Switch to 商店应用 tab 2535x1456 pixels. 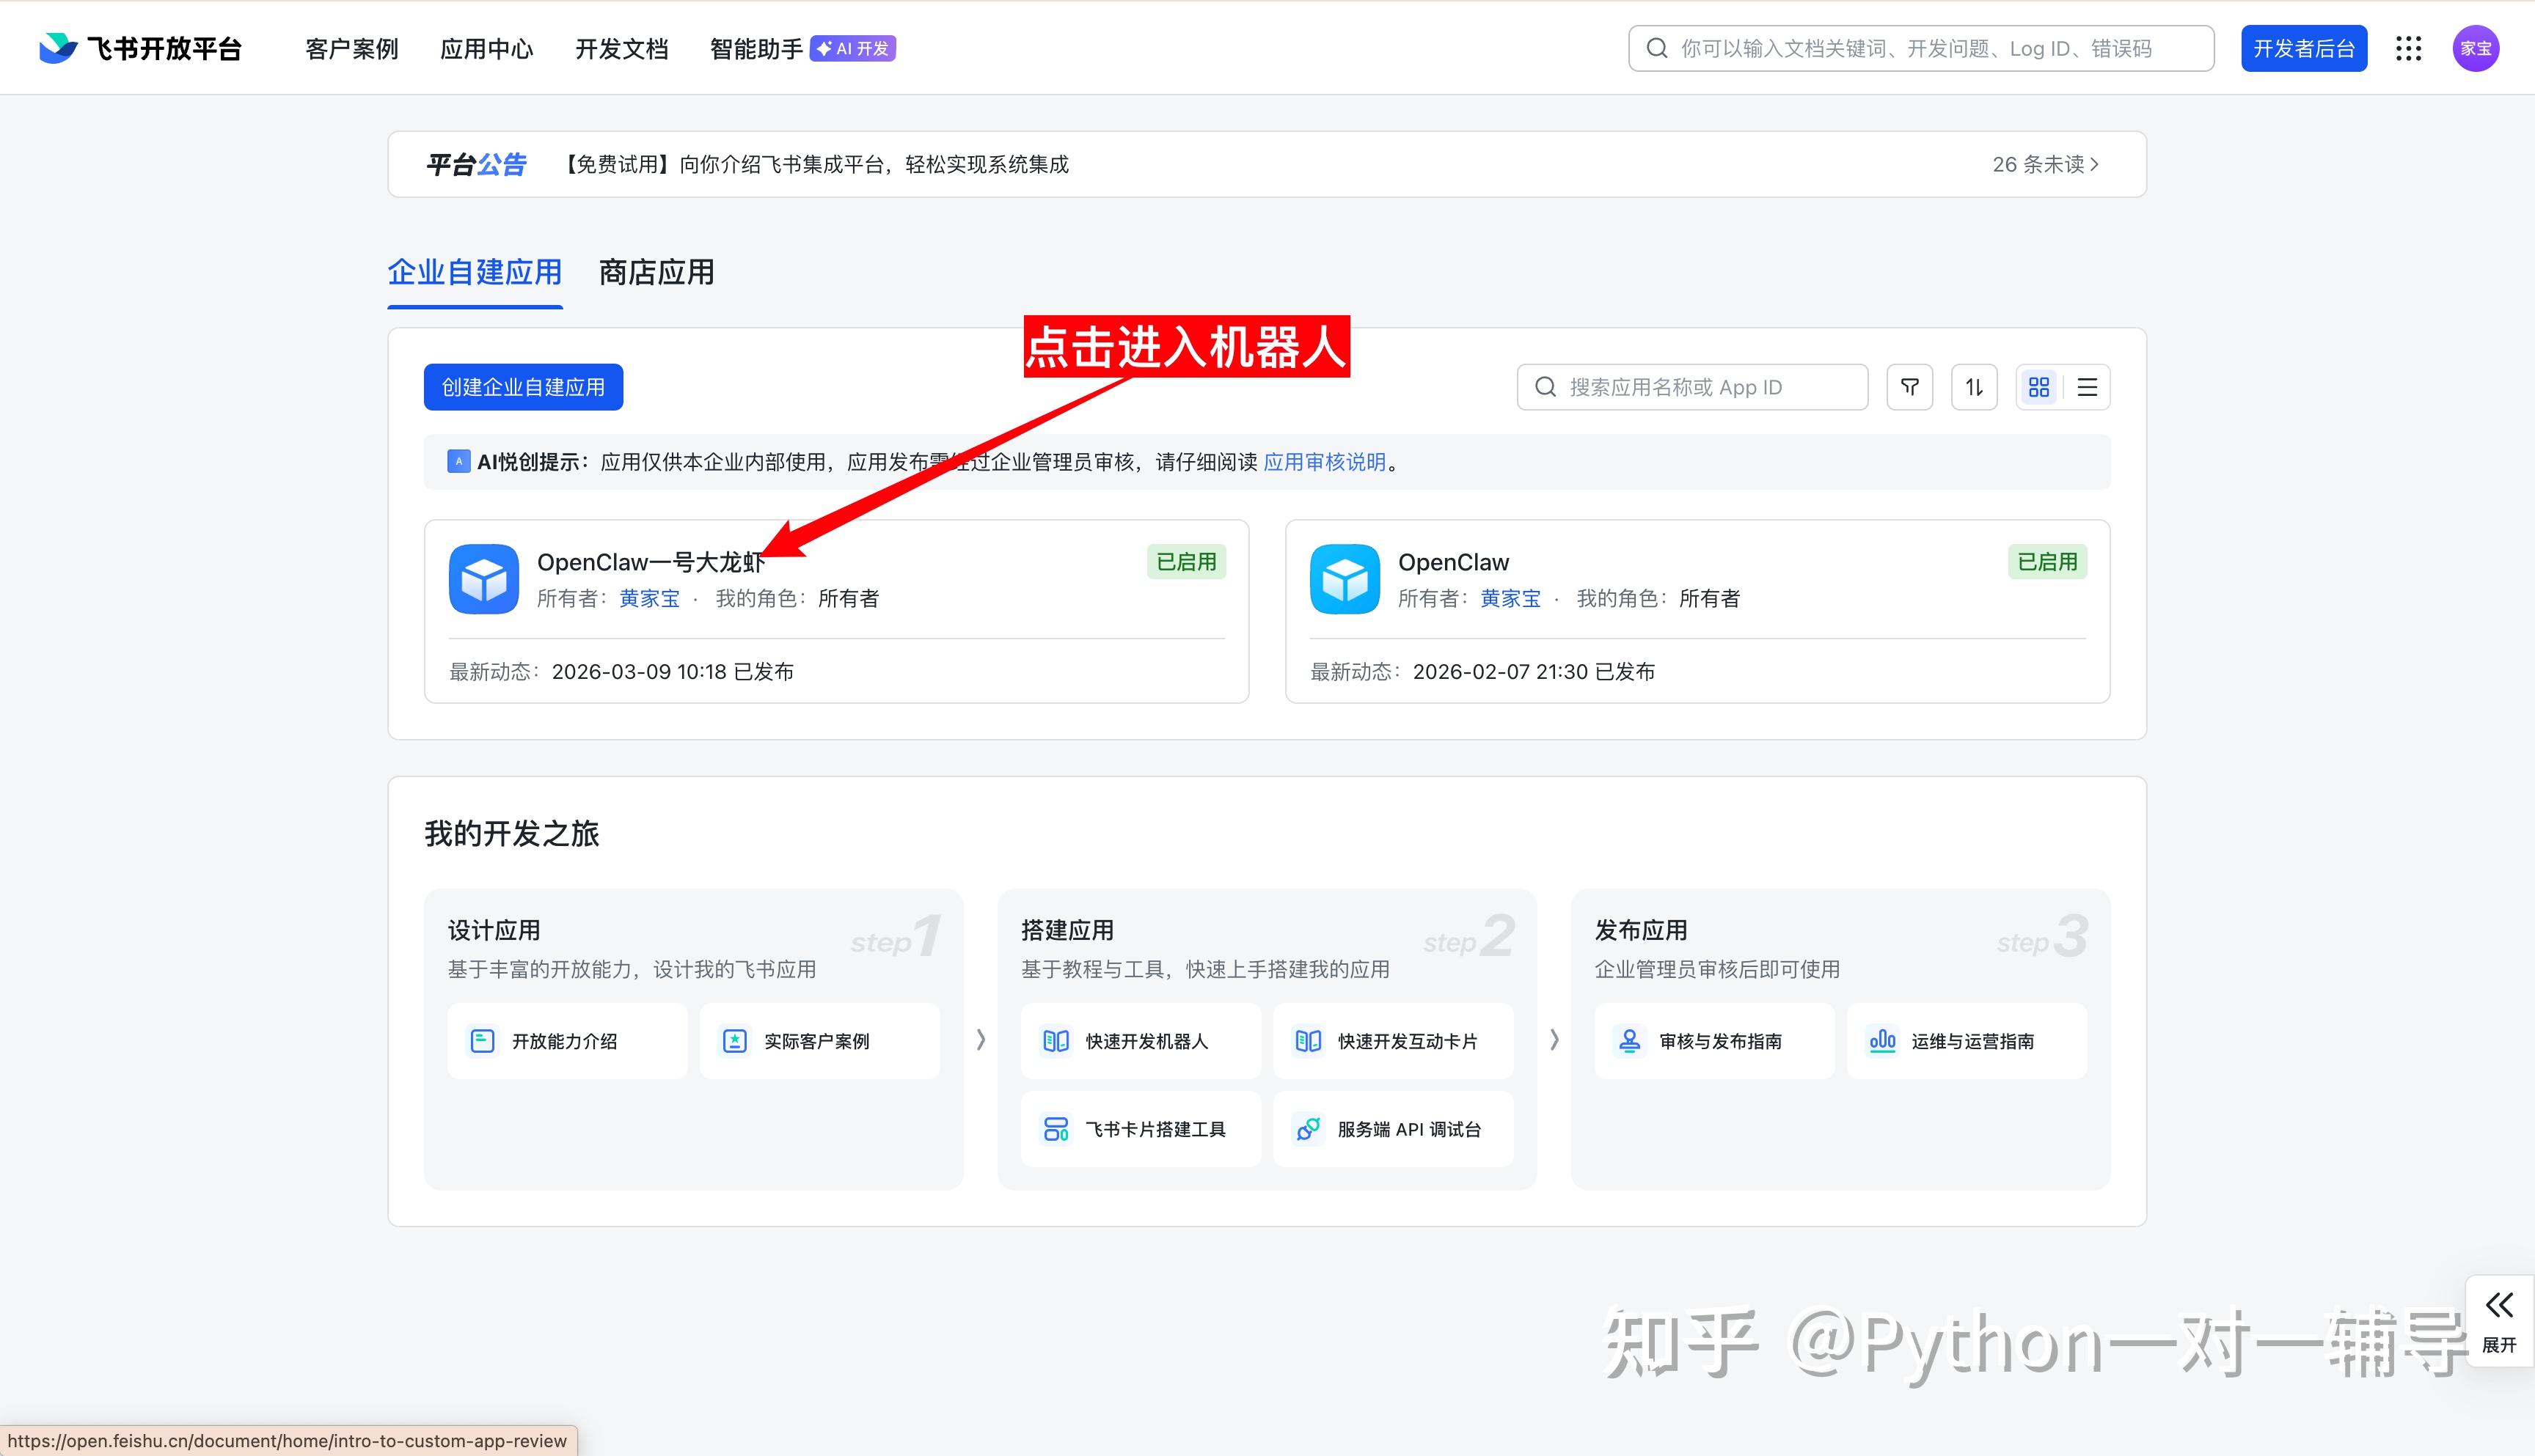coord(656,272)
